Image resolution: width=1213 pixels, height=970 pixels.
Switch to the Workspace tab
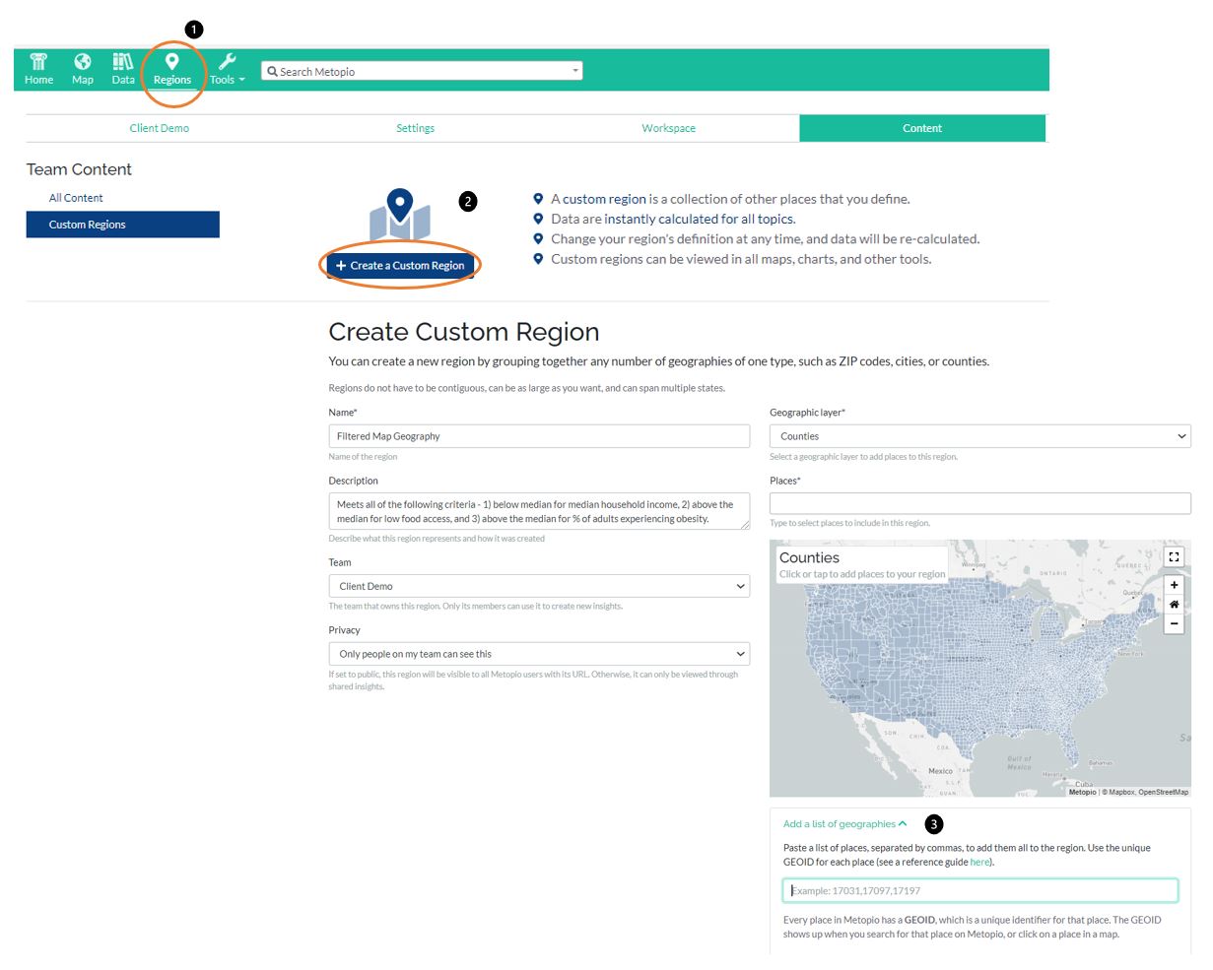668,128
